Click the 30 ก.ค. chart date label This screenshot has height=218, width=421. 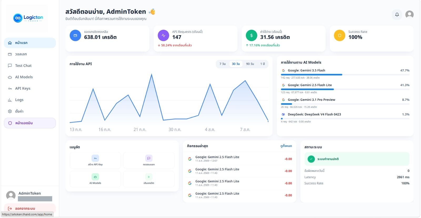(x=175, y=129)
